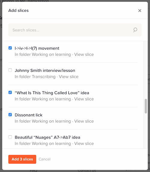Open View slice for Johnny Smith interview/lesson

click(69, 77)
